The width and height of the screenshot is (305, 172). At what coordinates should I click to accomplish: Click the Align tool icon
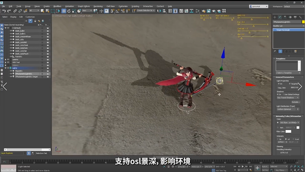tap(164, 11)
